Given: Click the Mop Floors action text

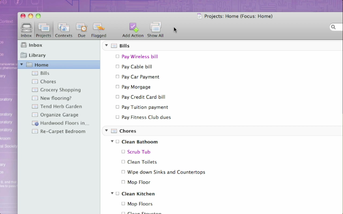Looking at the screenshot, I should [140, 204].
